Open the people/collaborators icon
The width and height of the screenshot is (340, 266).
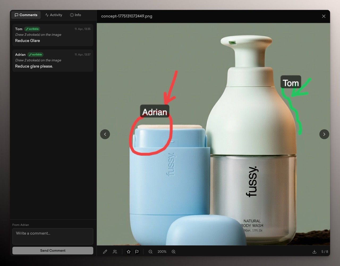(115, 252)
